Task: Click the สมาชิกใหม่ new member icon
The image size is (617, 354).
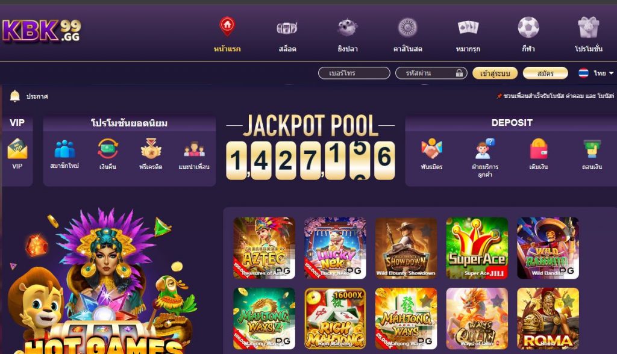Action: 64,149
